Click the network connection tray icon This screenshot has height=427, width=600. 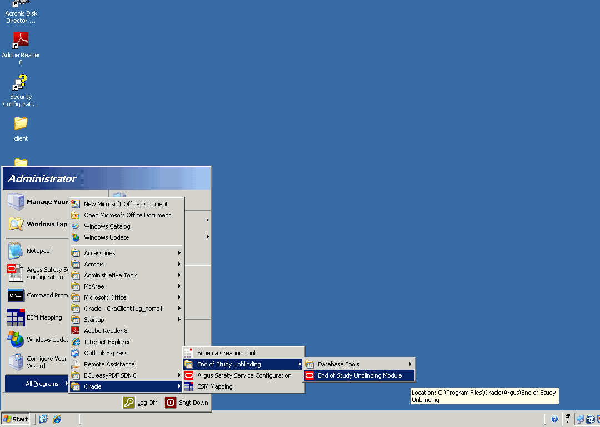point(581,419)
